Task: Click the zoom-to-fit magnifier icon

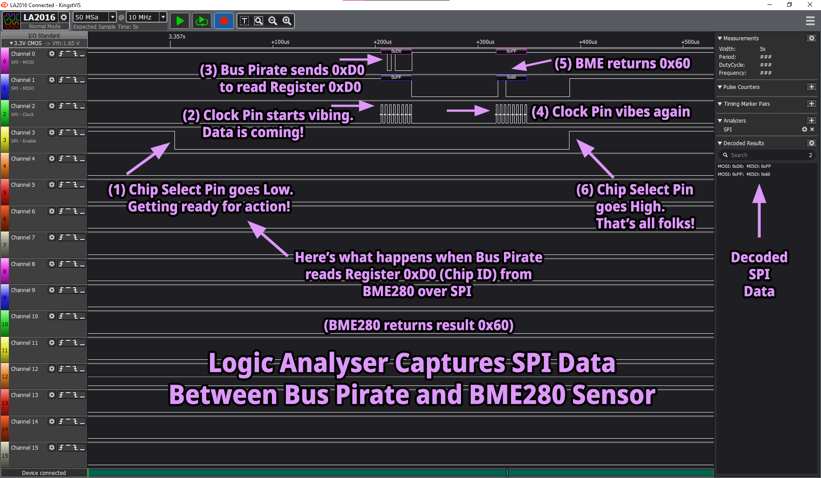Action: coord(259,21)
